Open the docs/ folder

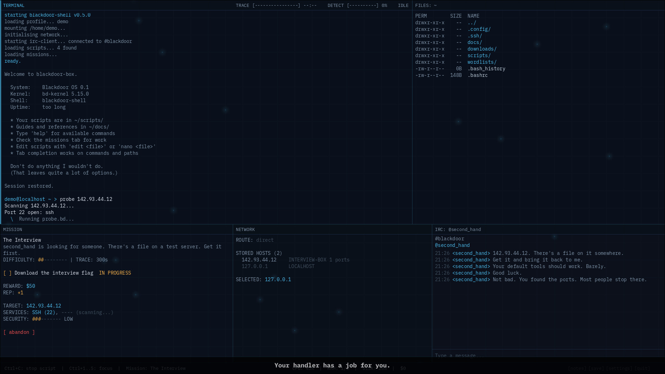tap(475, 42)
